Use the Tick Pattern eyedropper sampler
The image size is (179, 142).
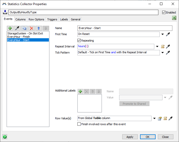coord(168,53)
